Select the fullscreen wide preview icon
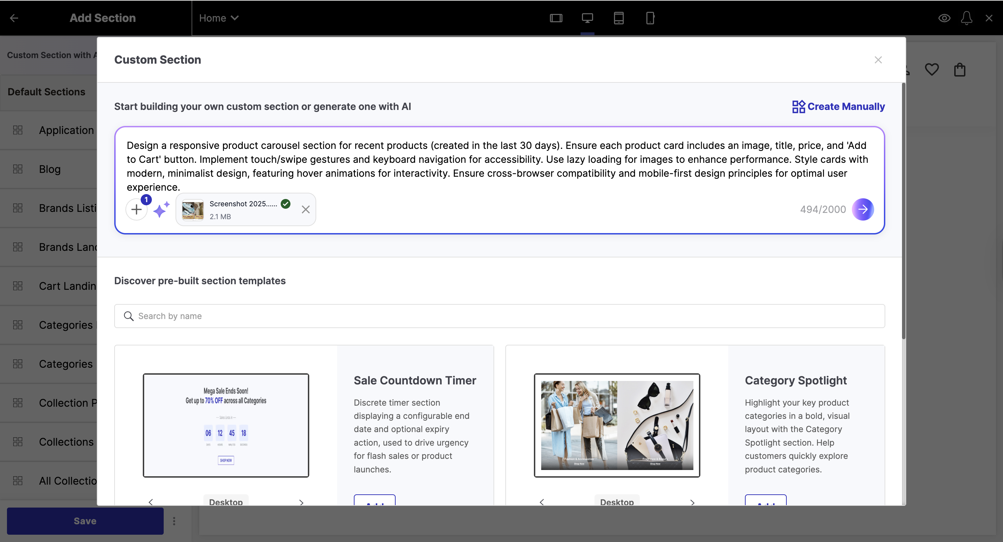 [555, 18]
